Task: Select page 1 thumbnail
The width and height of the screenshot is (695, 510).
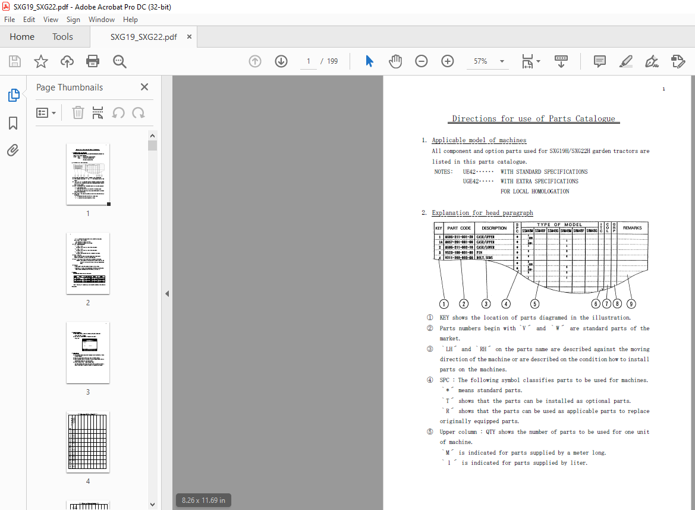Action: [88, 174]
